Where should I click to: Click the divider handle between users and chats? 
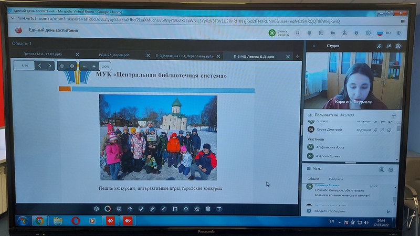(x=350, y=163)
